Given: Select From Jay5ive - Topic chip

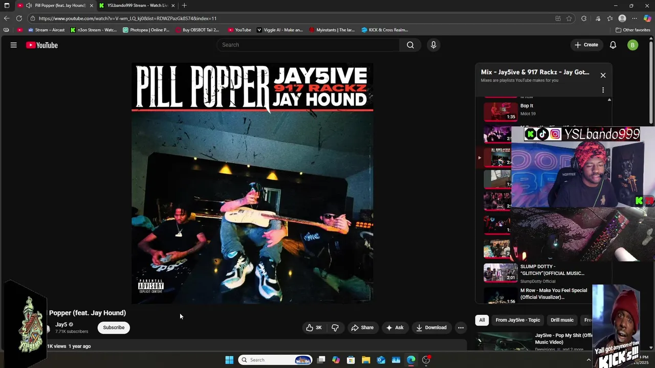Looking at the screenshot, I should (518, 320).
